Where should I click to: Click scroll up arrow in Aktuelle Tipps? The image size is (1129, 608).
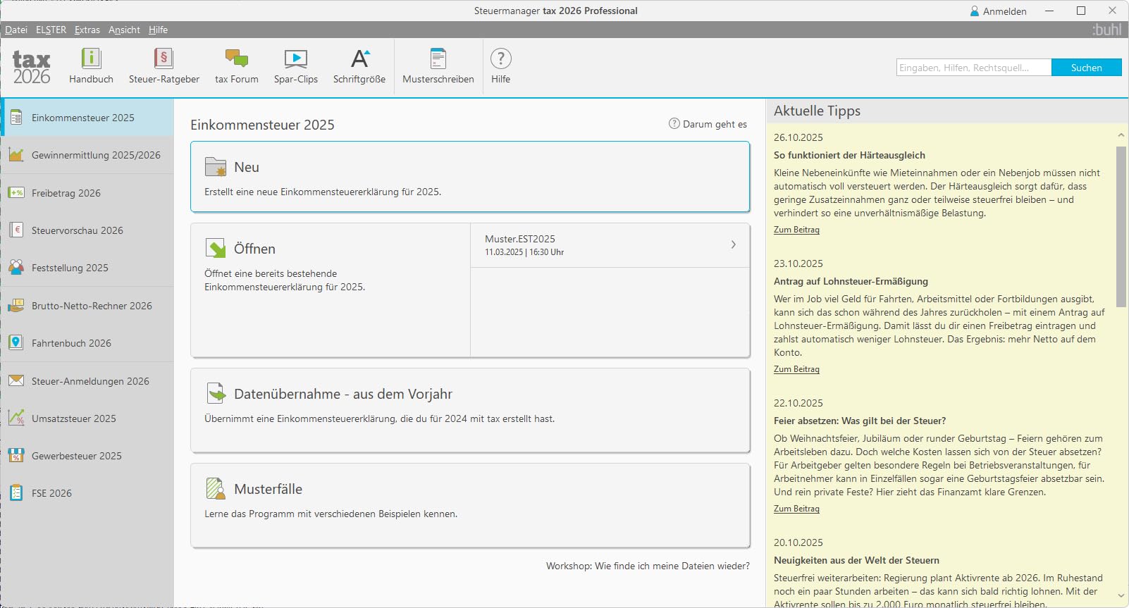pyautogui.click(x=1121, y=135)
